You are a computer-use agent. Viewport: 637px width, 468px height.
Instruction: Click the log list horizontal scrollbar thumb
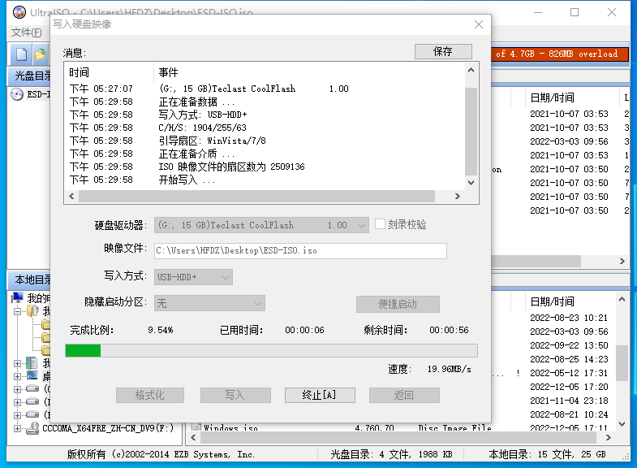pyautogui.click(x=256, y=197)
